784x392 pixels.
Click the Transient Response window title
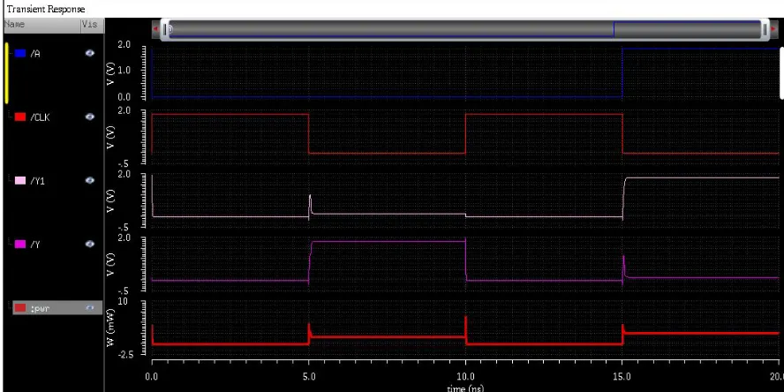point(46,9)
